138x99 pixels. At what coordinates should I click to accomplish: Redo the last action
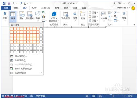pos(21,3)
